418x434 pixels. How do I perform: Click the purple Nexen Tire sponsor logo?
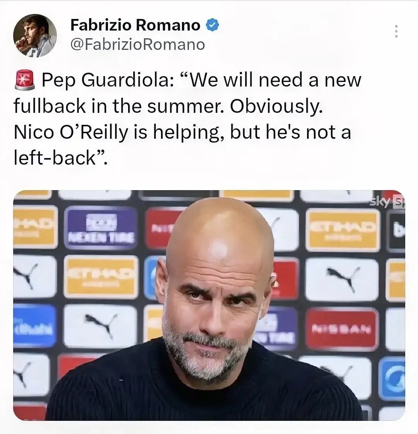click(x=101, y=228)
